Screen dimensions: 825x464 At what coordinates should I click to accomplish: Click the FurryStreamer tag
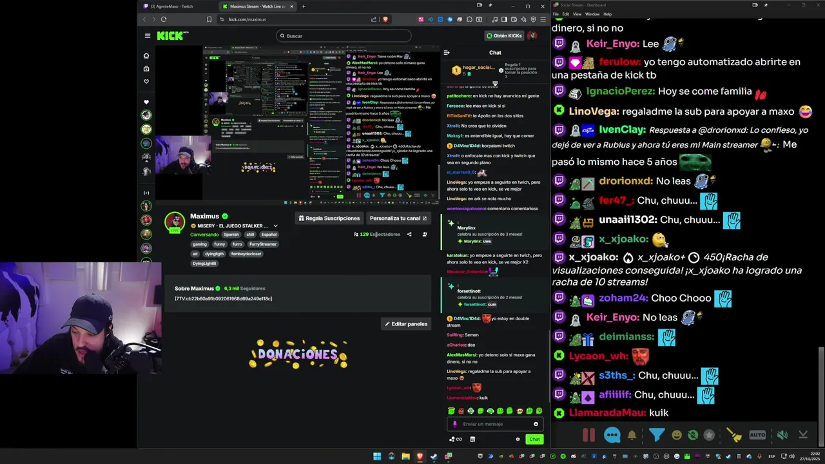[263, 244]
